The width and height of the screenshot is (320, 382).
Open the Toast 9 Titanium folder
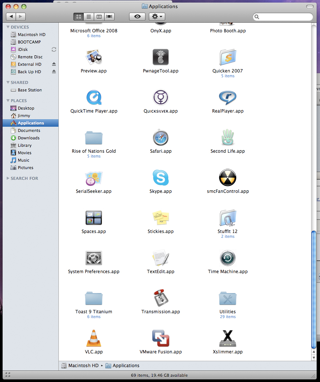click(94, 298)
